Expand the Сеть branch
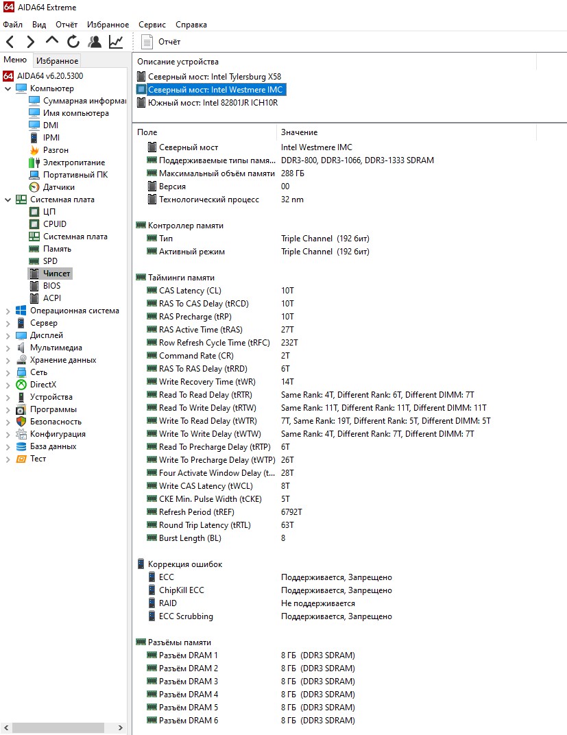The image size is (567, 735). click(8, 372)
